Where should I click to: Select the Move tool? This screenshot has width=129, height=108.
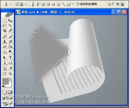click(x=10, y=21)
